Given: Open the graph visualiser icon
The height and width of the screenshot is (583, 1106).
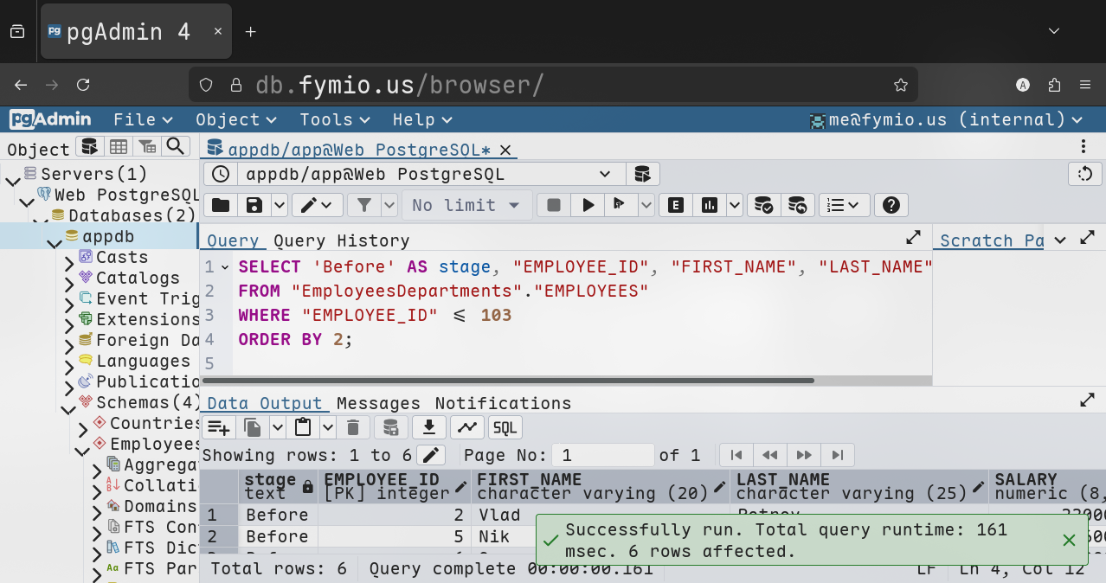Looking at the screenshot, I should click(x=466, y=427).
